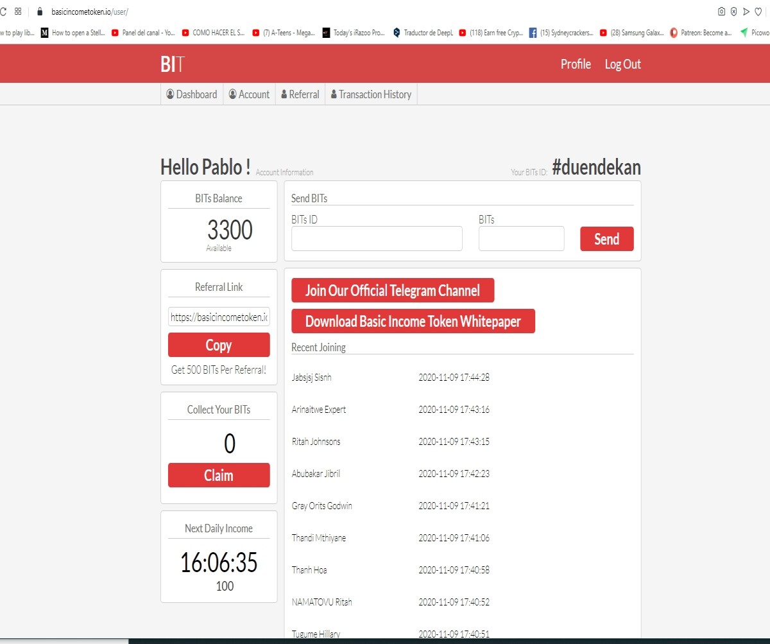Image resolution: width=770 pixels, height=644 pixels.
Task: Click the play arrow icon in address bar
Action: [746, 11]
